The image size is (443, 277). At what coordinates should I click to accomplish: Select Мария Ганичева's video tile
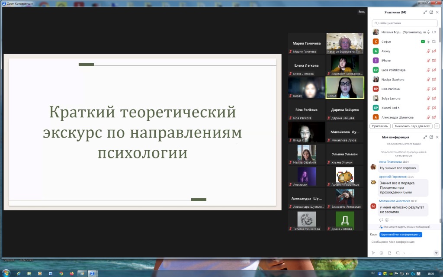click(x=307, y=43)
